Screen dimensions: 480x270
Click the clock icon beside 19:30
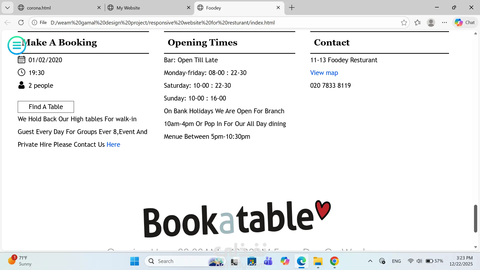pos(21,72)
